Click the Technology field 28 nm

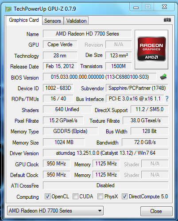tap(60, 56)
